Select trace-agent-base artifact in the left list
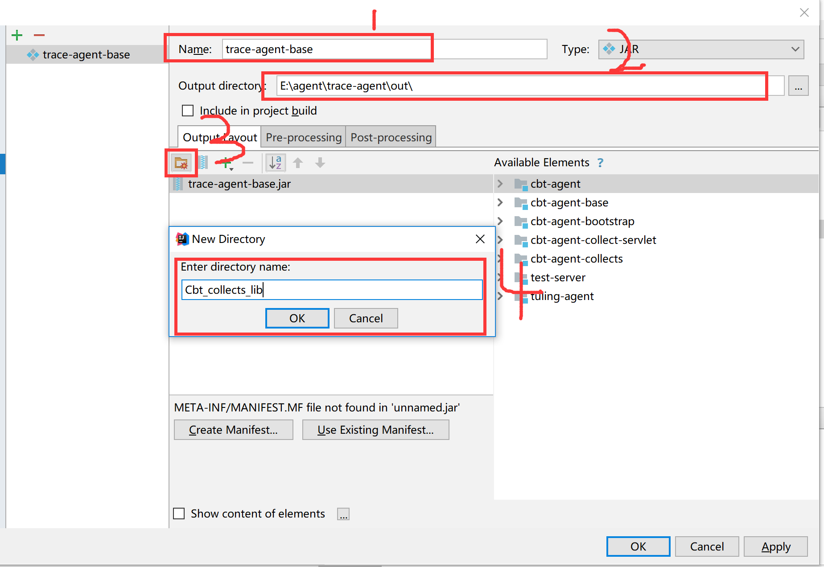824x567 pixels. 87,54
